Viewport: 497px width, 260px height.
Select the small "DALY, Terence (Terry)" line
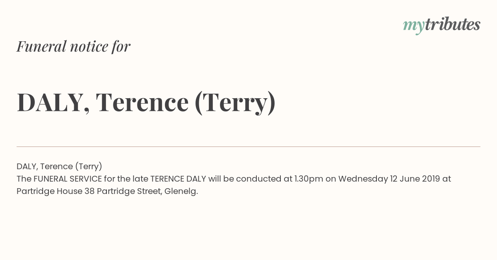[59, 166]
